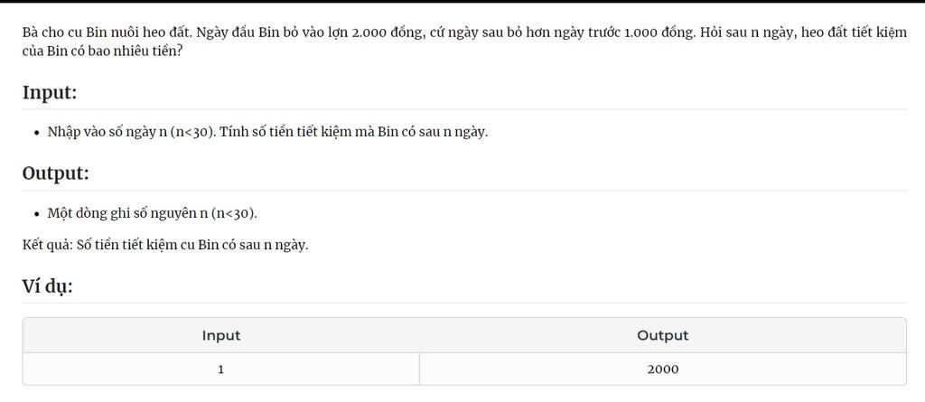This screenshot has height=402, width=925.
Task: Select the "Output" table column header
Action: click(x=662, y=335)
